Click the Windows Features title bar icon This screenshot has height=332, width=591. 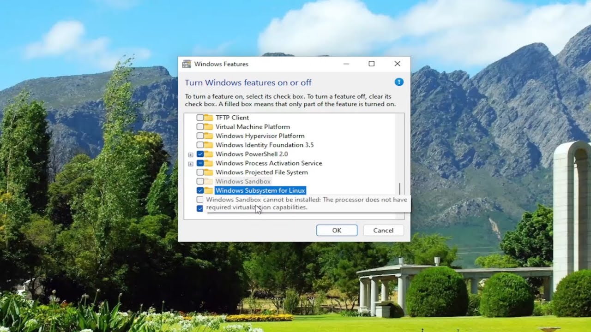point(187,64)
